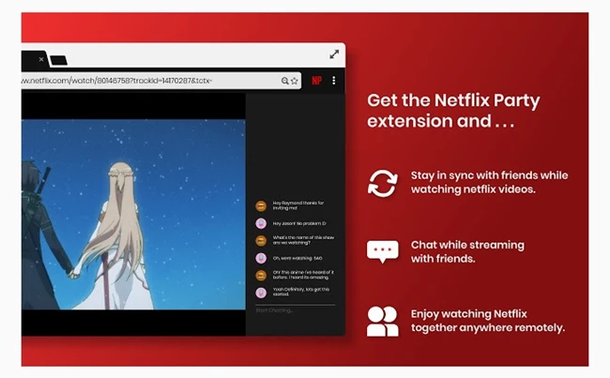Click the pink avatar beside 'No problem :D'

pyautogui.click(x=261, y=223)
